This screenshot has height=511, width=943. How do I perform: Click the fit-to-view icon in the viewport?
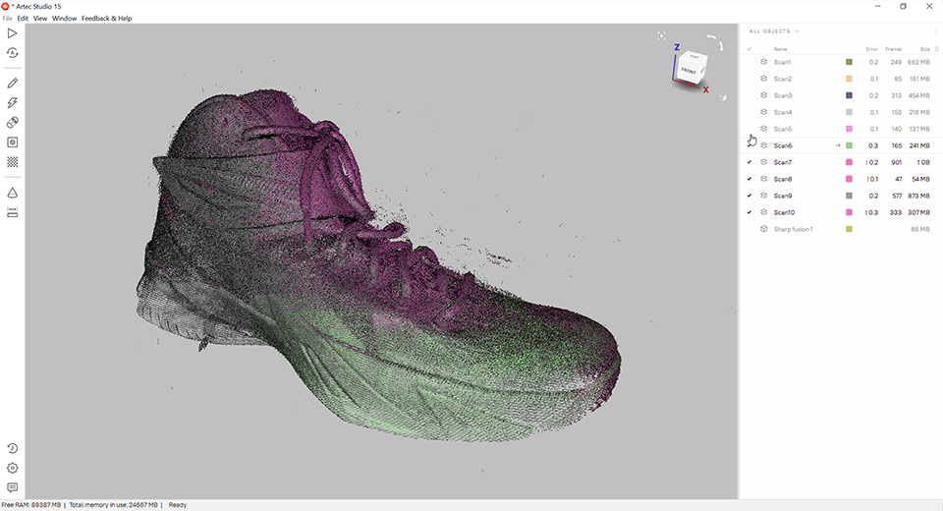(x=661, y=36)
